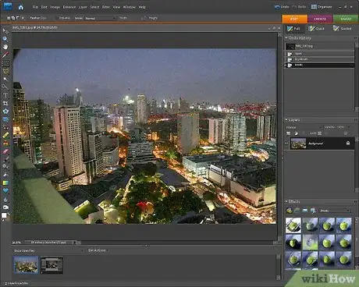Toggle the Anti-alias checkbox
The image size is (359, 287).
56,18
